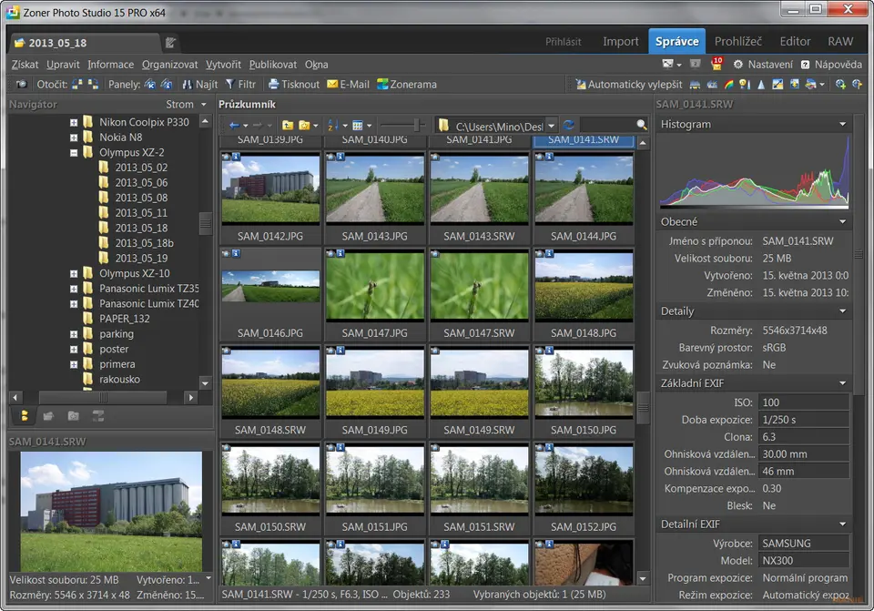
Task: Open the Filtr funnel tool
Action: (x=230, y=85)
